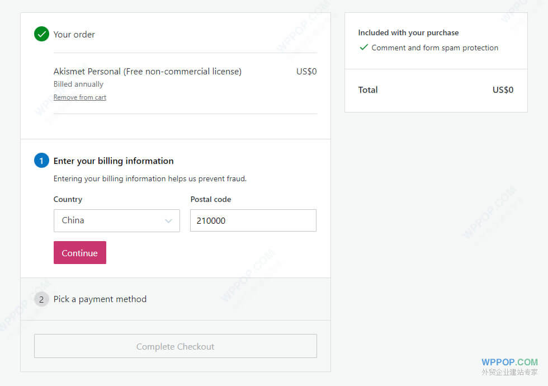Click the Included with your purchase heading
This screenshot has height=386, width=548.
pyautogui.click(x=408, y=33)
